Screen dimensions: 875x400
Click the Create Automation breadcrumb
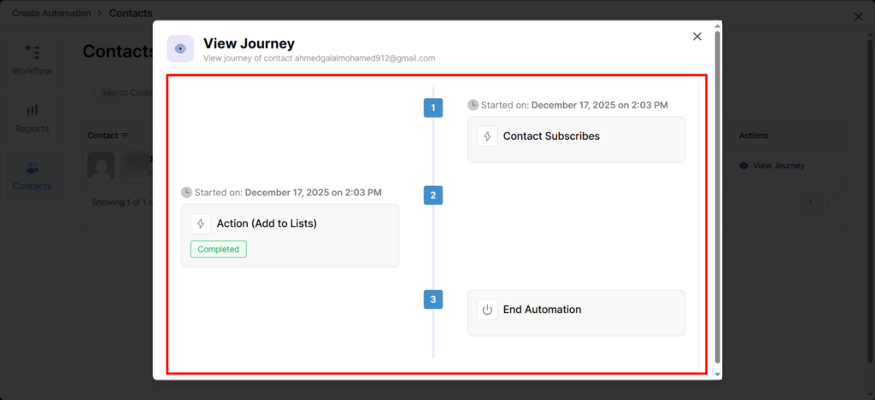click(50, 14)
